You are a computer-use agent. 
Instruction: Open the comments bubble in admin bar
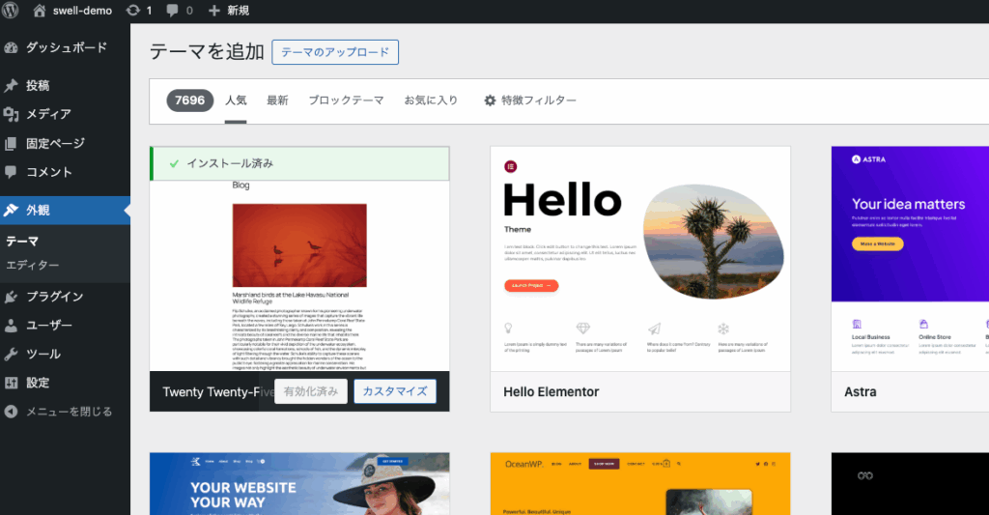172,11
